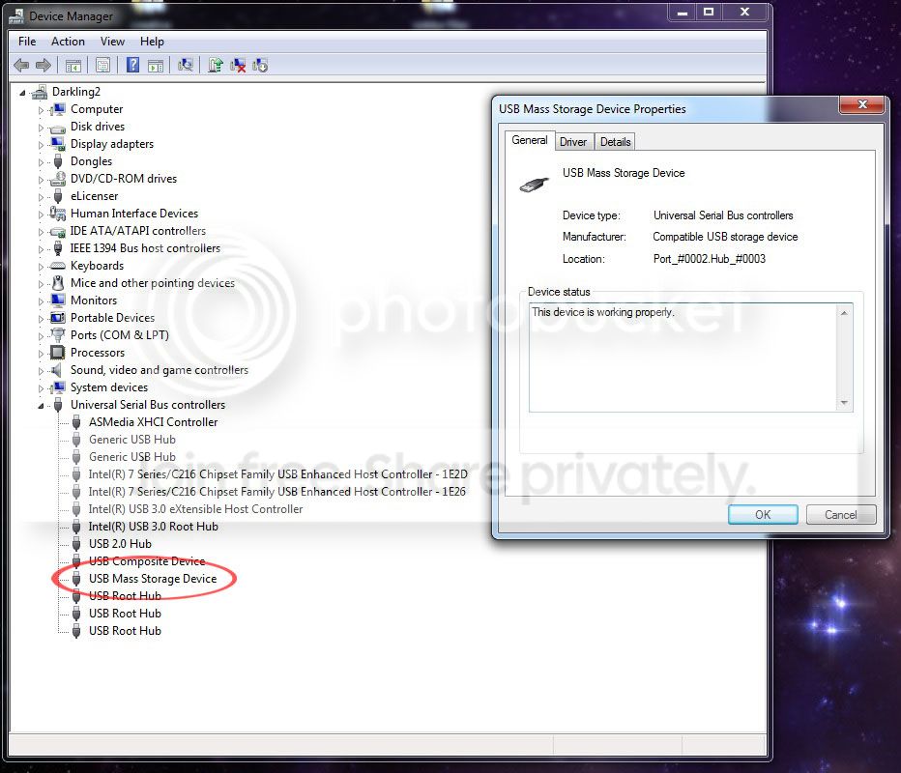Expand the Sound, video and game controllers node
This screenshot has height=773, width=901.
coord(41,371)
